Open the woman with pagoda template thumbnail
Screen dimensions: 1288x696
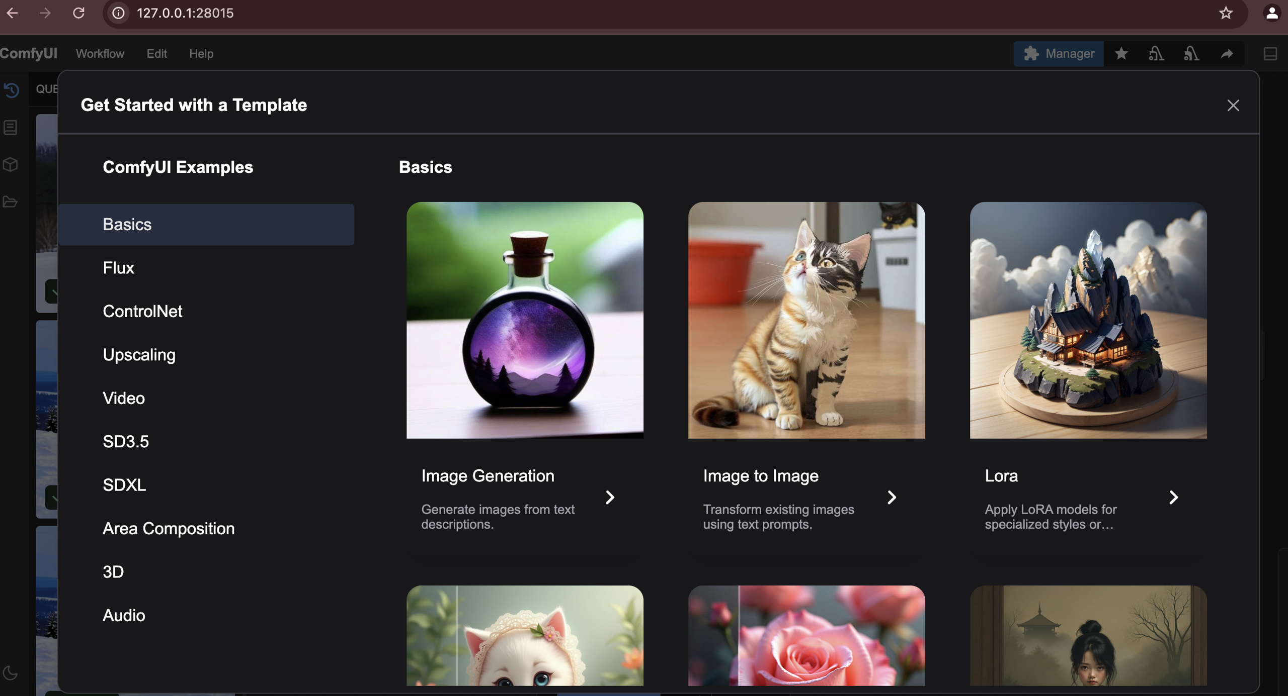tap(1088, 636)
